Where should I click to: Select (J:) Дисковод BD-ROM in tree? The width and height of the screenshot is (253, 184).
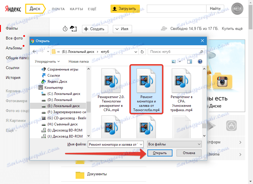tap(62, 136)
